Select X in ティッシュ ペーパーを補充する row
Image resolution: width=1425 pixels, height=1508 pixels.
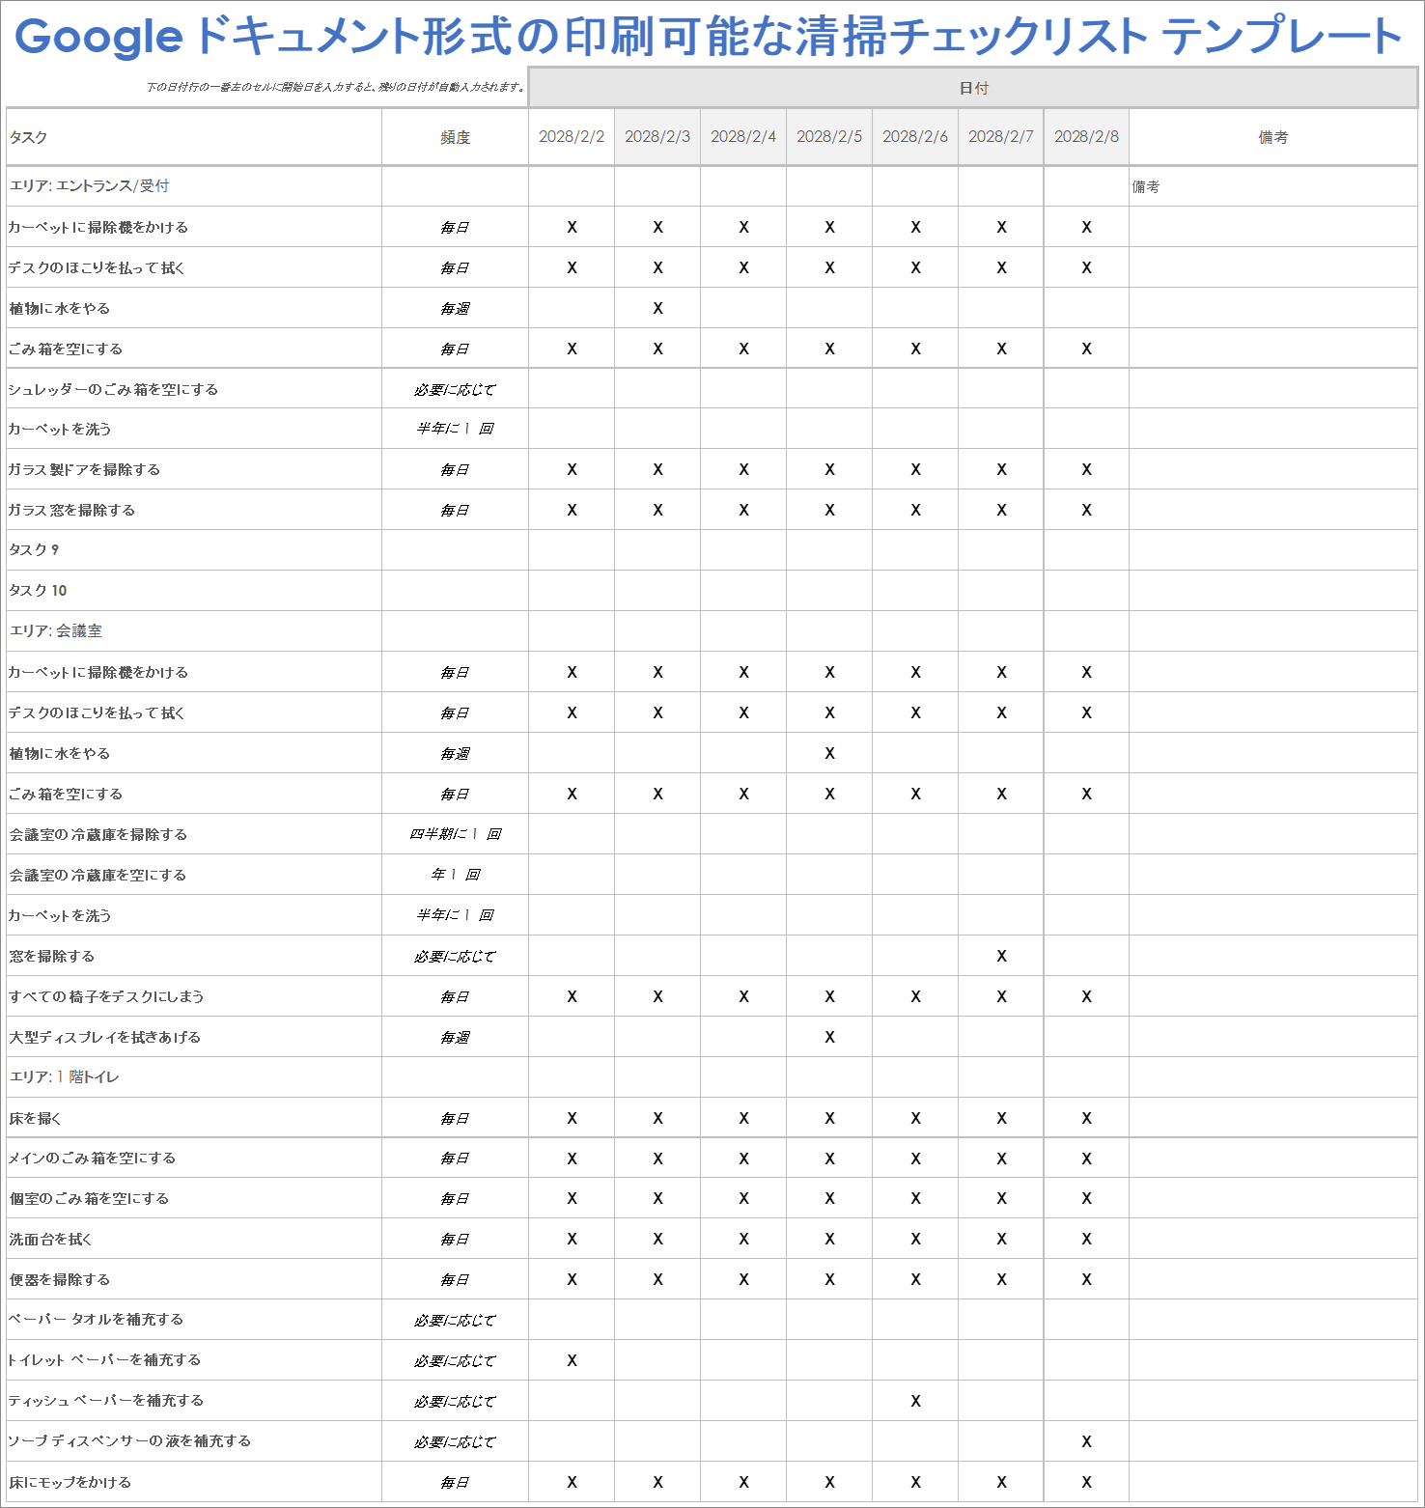pos(915,1401)
